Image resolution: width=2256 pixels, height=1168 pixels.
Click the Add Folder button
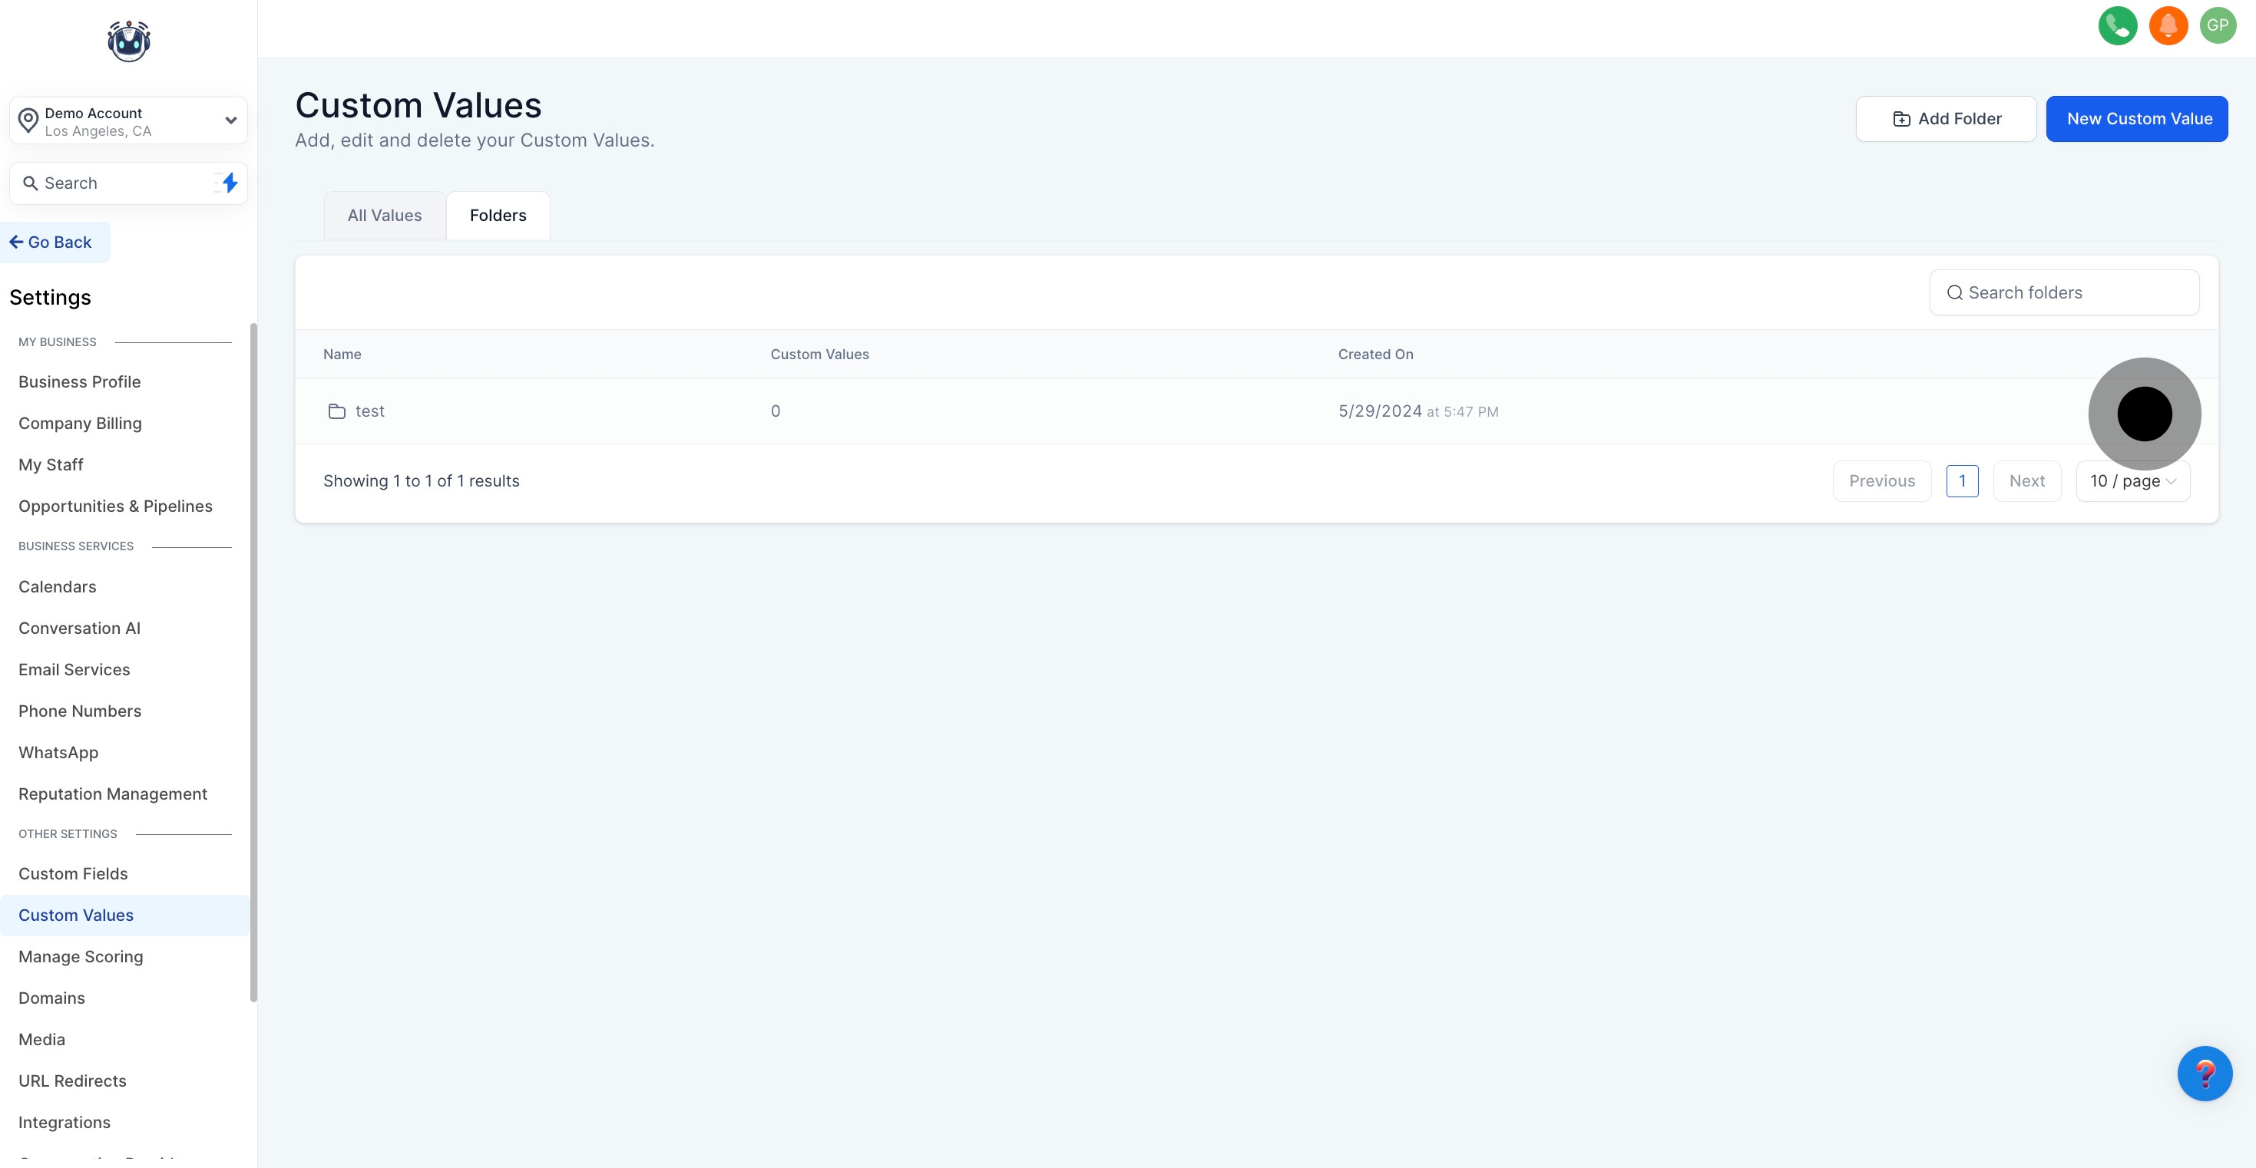[x=1945, y=119]
